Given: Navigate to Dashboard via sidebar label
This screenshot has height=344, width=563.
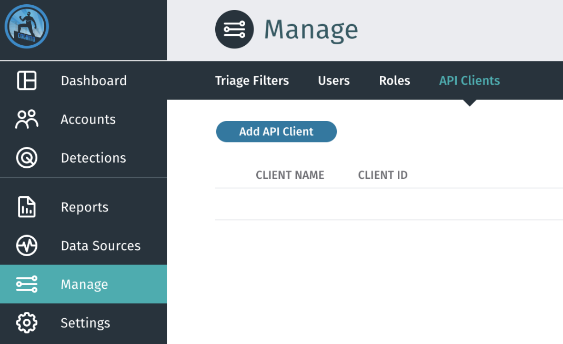Looking at the screenshot, I should [94, 80].
